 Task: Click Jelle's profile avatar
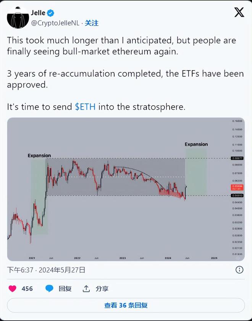pyautogui.click(x=18, y=18)
